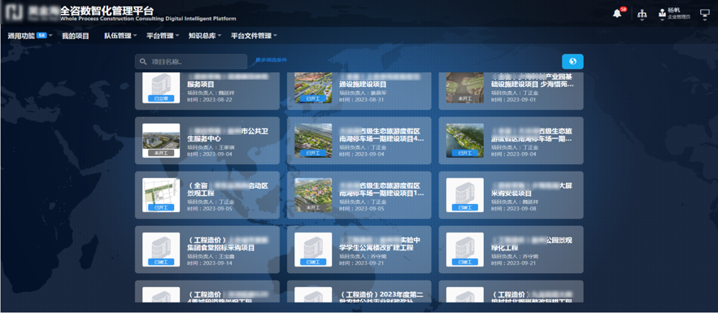Open the notifications bell with red badge
718x313 pixels.
pos(618,13)
